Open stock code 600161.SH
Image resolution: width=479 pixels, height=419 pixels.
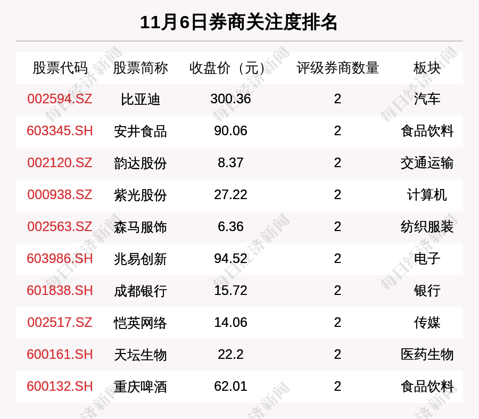tap(60, 354)
